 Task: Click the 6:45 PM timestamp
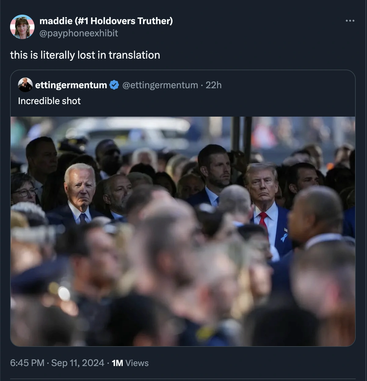(x=27, y=363)
